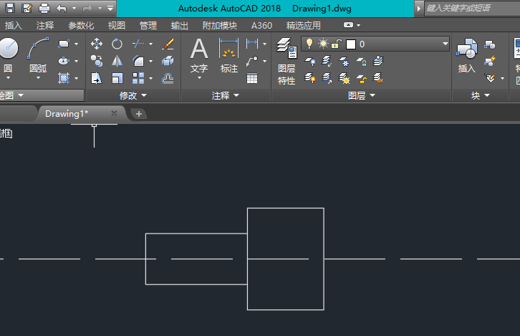
Task: Click the Plot printer icon
Action: (44, 8)
